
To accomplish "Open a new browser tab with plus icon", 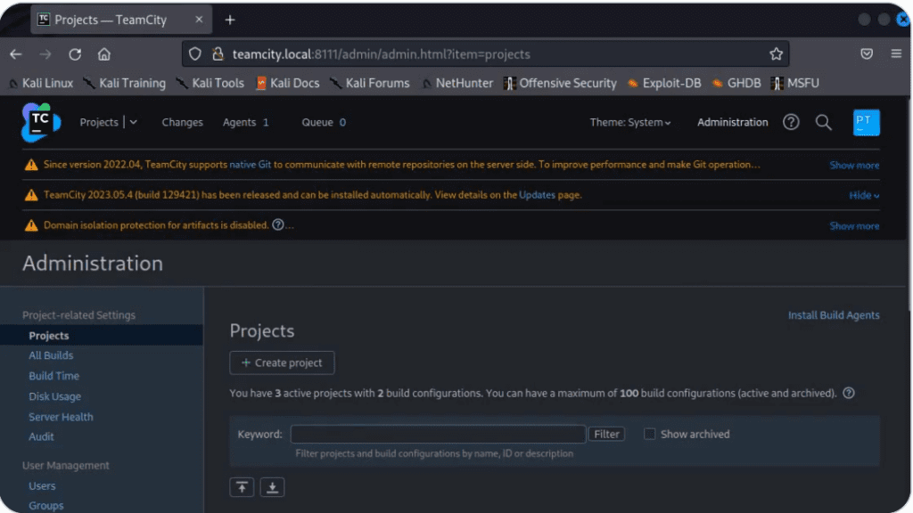I will [x=230, y=20].
